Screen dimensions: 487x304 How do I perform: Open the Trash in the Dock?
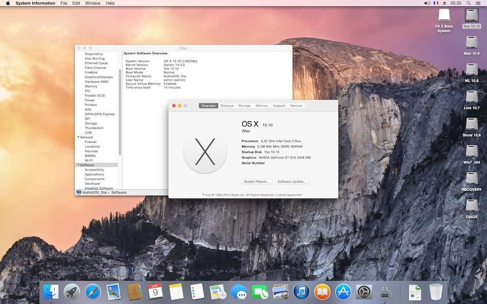(436, 291)
